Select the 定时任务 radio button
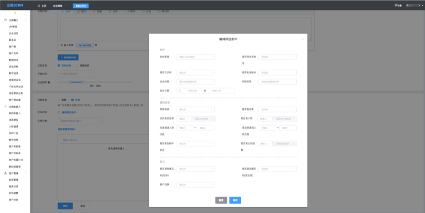Screen dimensions: 425x213 click(x=60, y=65)
